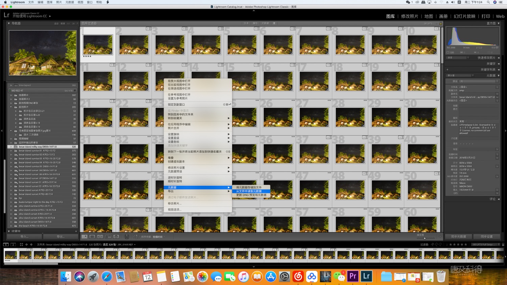507x285 pixels.
Task: Click the 导入... import button
Action: [x=24, y=237]
